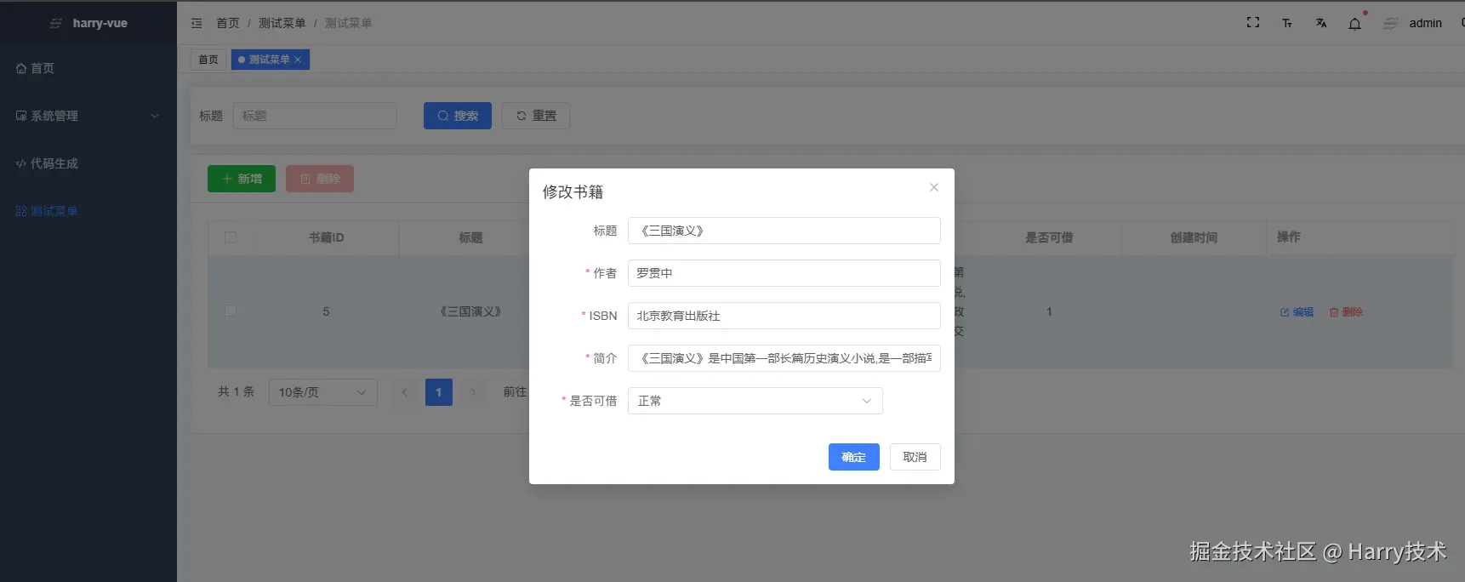The width and height of the screenshot is (1465, 582).
Task: Click the 是否可借 column header
Action: [1049, 237]
